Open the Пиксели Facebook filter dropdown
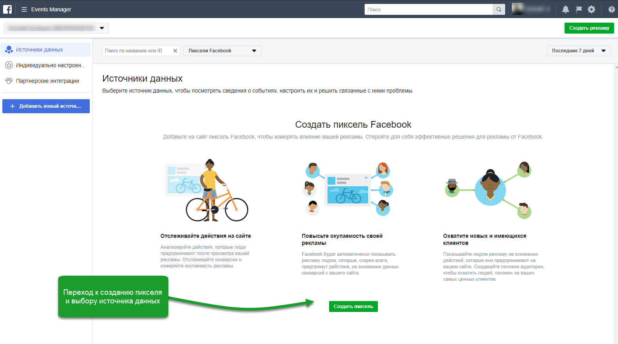618x344 pixels. click(223, 51)
